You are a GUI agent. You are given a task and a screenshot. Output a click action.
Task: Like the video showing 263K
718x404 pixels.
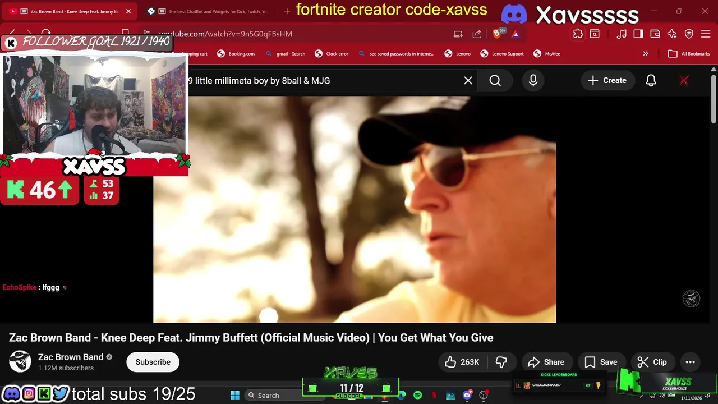tap(462, 362)
